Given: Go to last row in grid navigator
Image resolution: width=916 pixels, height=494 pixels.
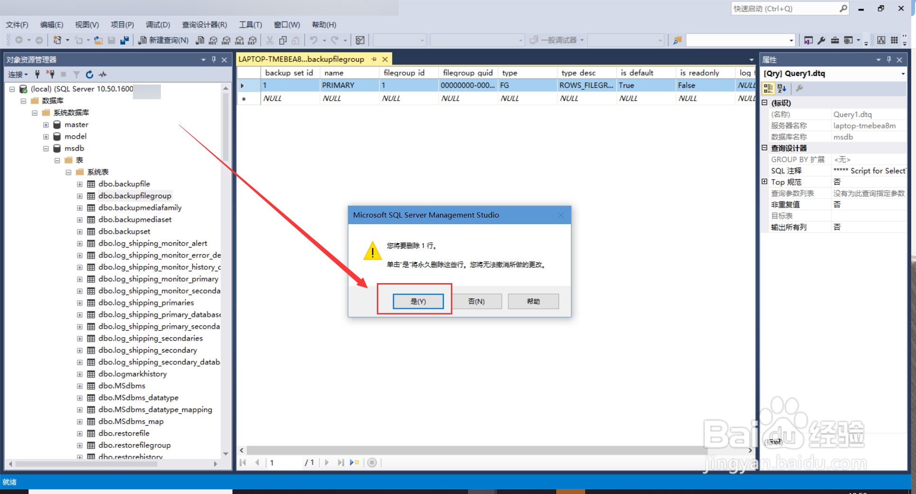Looking at the screenshot, I should pyautogui.click(x=341, y=462).
